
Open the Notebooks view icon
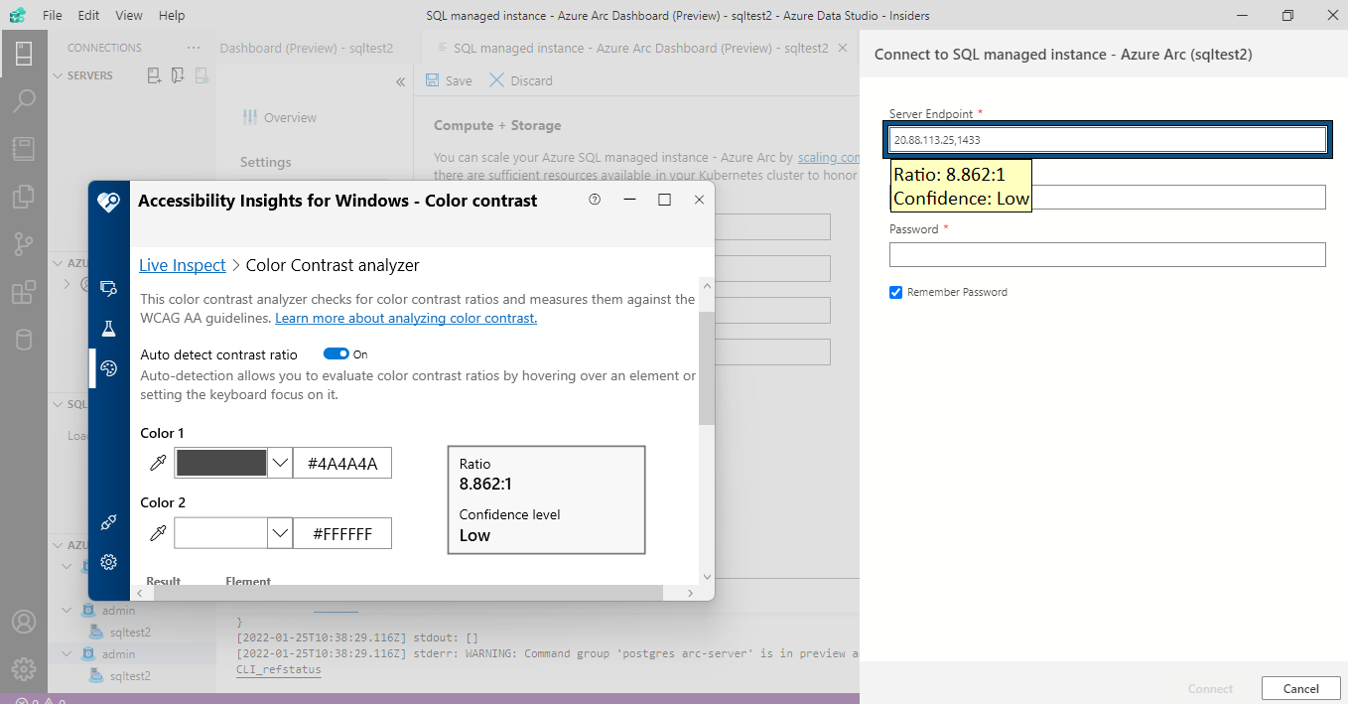[x=23, y=148]
